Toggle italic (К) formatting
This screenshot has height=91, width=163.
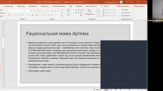[x=12, y=15]
